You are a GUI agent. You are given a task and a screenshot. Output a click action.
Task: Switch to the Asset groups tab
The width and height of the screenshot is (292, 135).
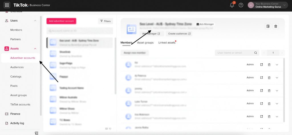145,43
